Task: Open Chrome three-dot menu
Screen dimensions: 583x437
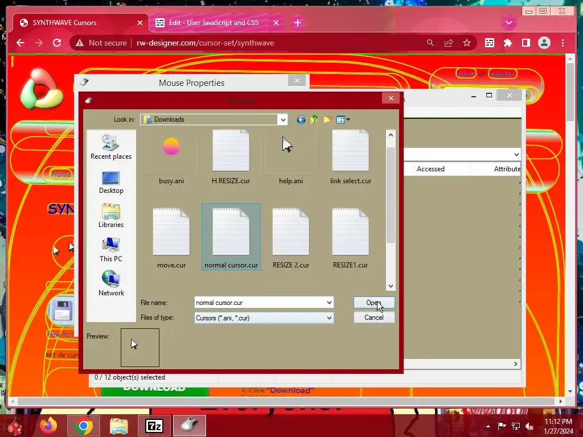Action: tap(563, 43)
